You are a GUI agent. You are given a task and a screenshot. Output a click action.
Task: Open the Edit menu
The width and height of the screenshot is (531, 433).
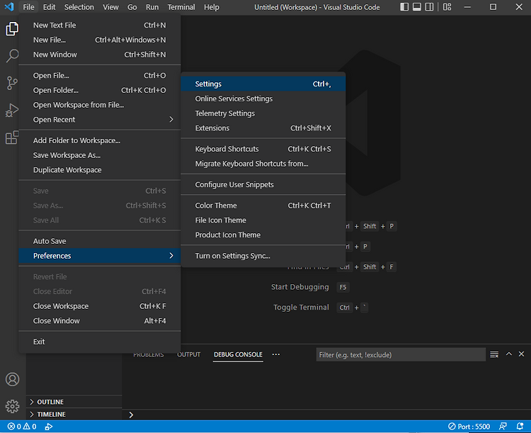pos(49,7)
